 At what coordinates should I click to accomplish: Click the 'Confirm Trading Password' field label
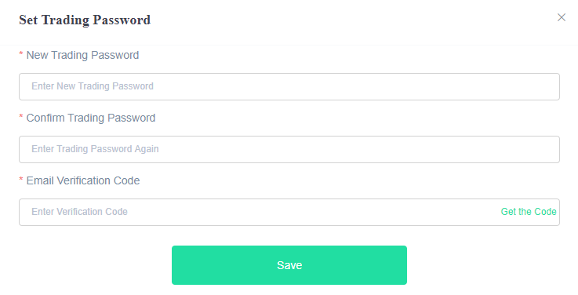click(x=91, y=118)
